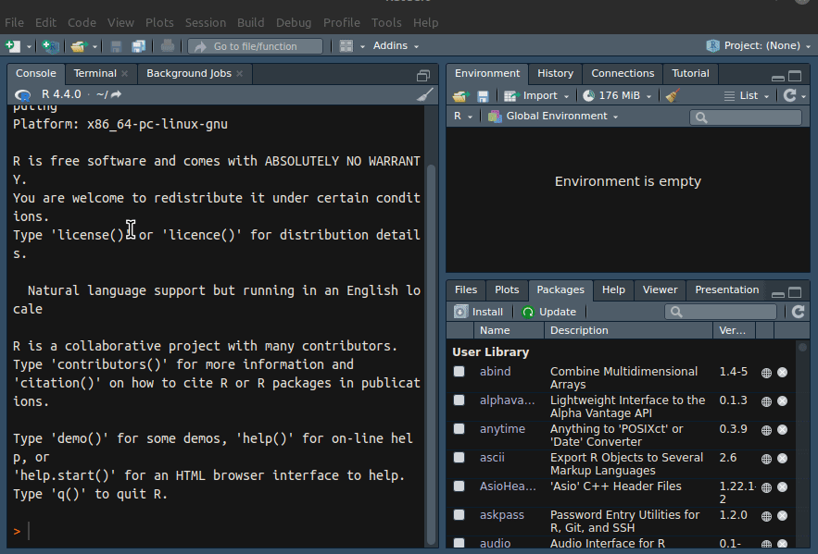Viewport: 818px width, 554px height.
Task: Clear environment objects with broom icon
Action: tap(673, 95)
